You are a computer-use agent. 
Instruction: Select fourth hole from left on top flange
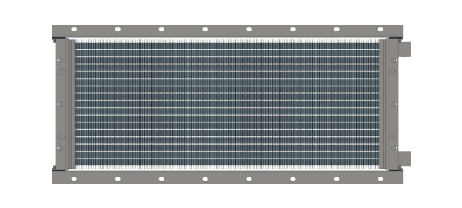click(x=205, y=29)
